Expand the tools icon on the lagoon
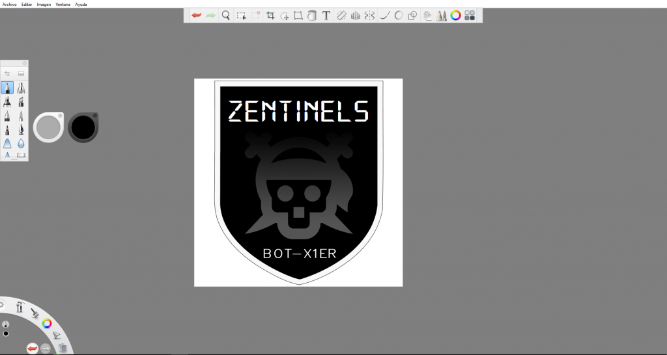Image resolution: width=667 pixels, height=355 pixels. (20, 308)
